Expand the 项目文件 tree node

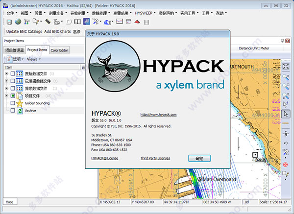coord(6,96)
